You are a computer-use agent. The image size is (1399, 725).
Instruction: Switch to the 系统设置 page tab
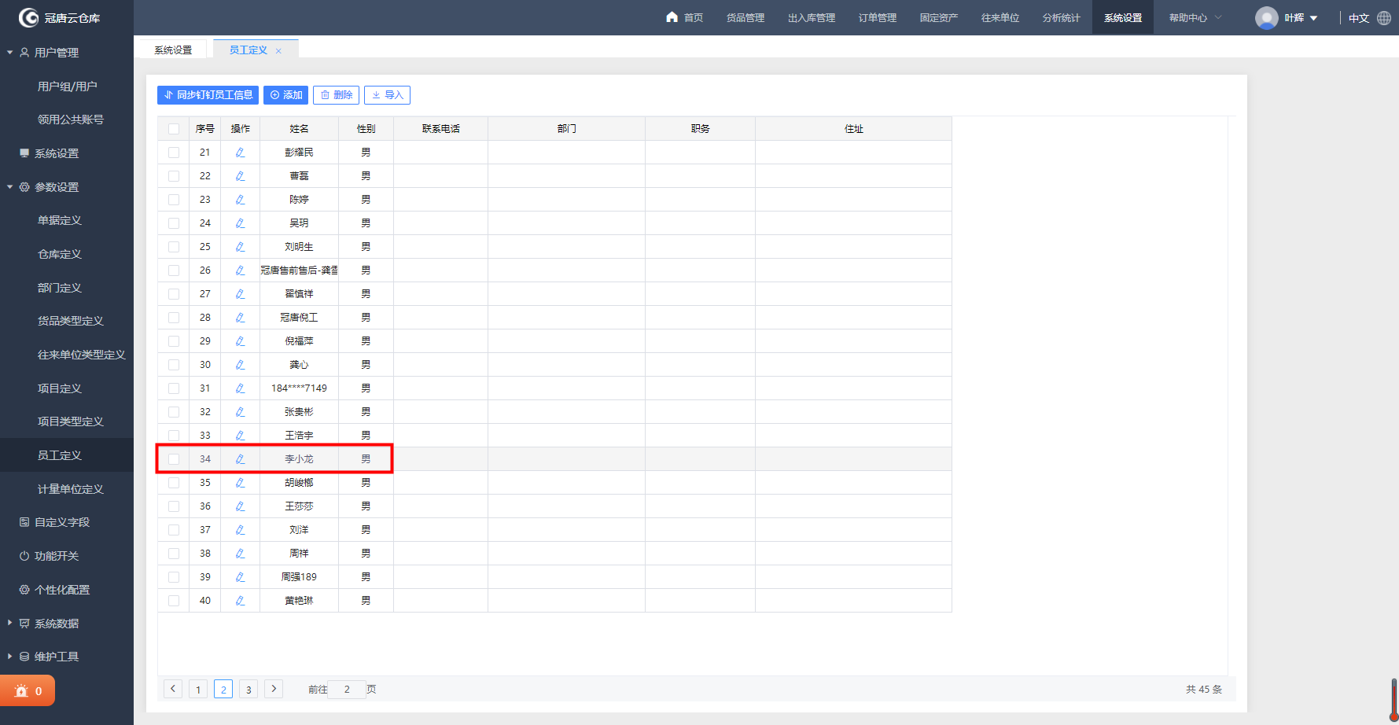coord(173,50)
